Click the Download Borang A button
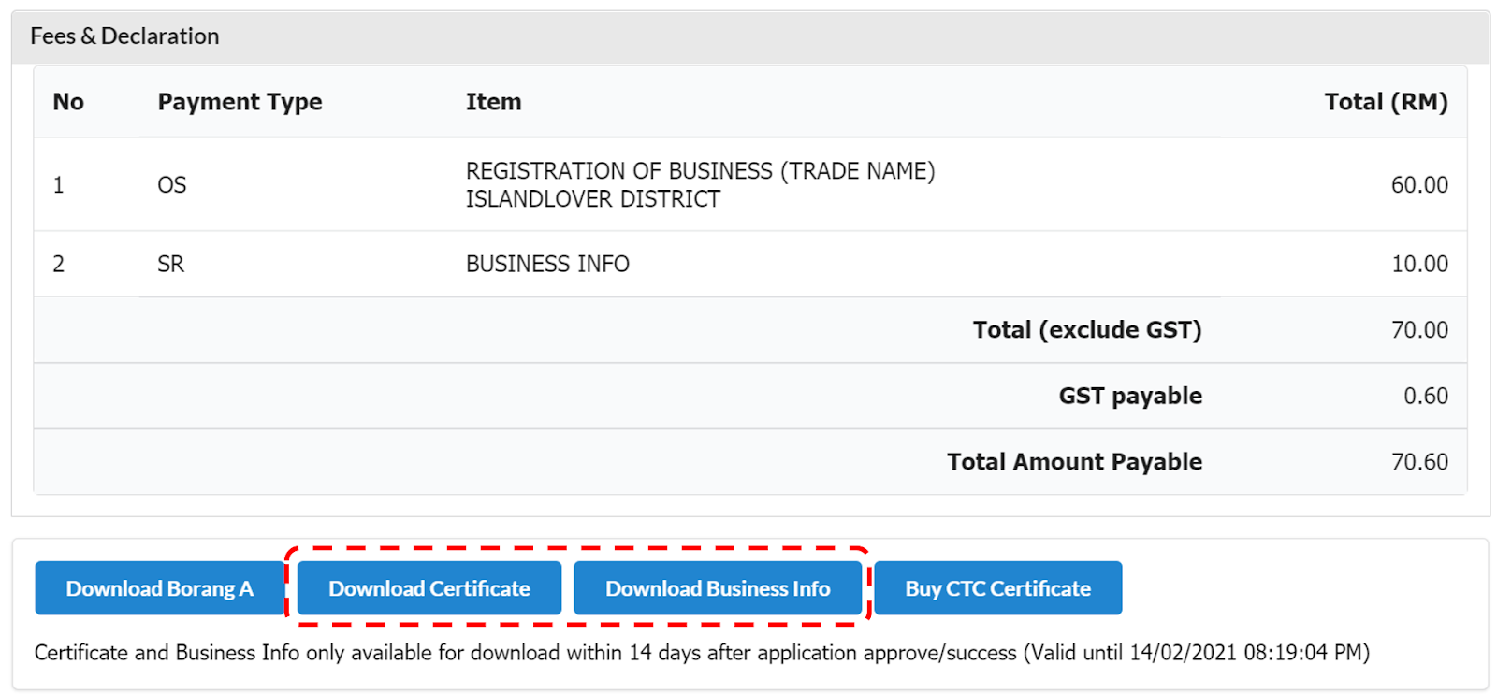Viewport: 1497px width, 694px height. [x=159, y=588]
